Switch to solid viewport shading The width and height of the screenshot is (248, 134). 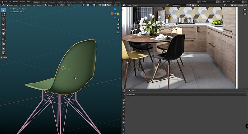tap(105, 5)
